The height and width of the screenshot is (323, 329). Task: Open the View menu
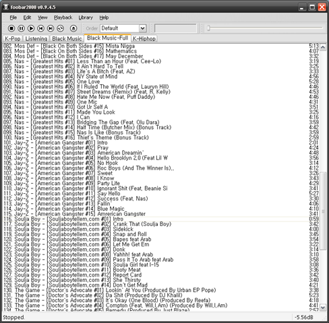(42, 17)
